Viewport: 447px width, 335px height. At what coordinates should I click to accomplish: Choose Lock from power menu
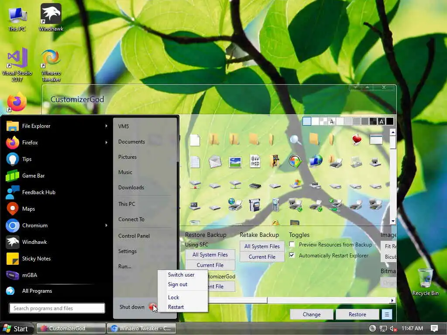coord(173,297)
